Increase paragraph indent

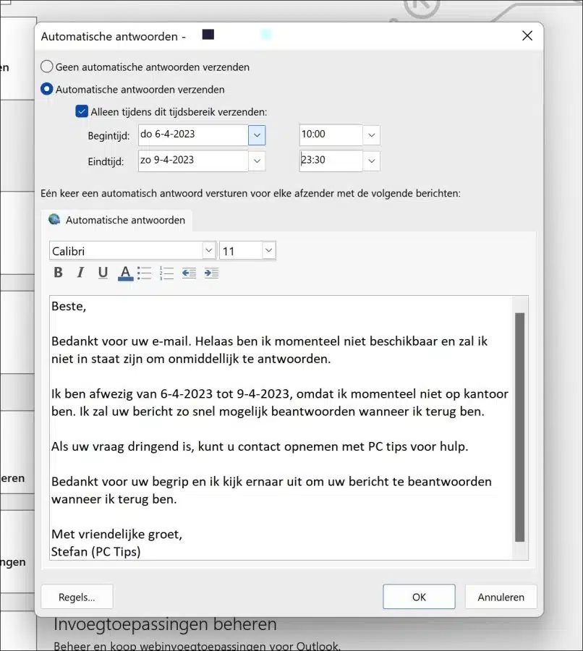211,273
